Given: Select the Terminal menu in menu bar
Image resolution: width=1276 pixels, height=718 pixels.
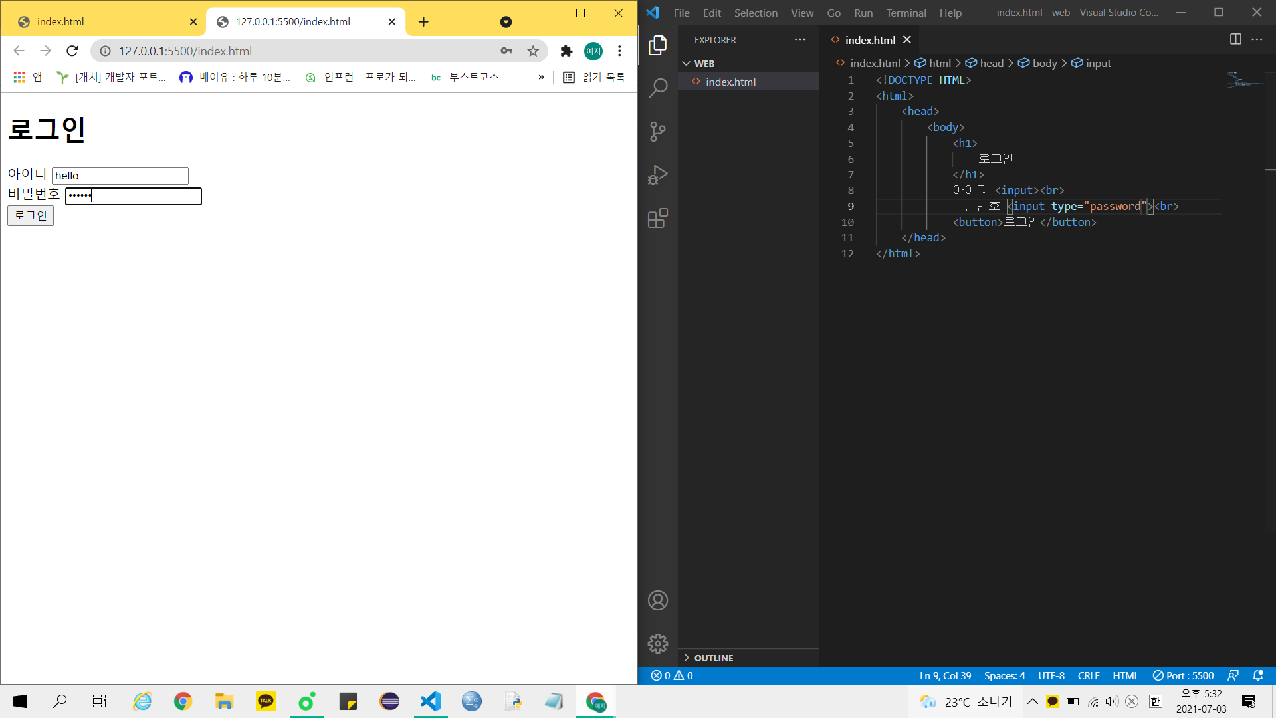Looking at the screenshot, I should pos(905,12).
